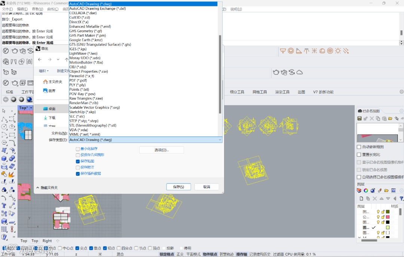Click olive green swatch of first layer

388,212
